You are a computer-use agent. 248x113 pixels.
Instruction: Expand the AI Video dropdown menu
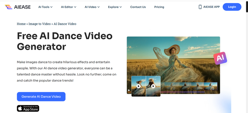tap(92, 7)
